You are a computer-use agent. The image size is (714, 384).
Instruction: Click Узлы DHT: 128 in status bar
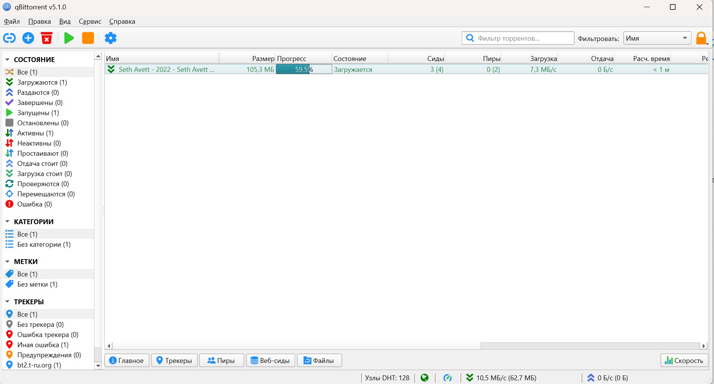387,378
